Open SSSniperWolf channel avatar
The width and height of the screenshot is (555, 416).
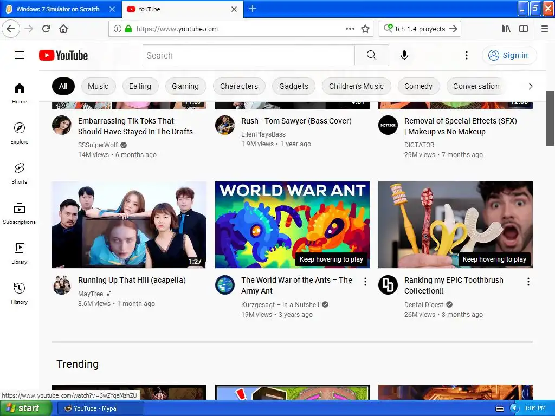62,125
